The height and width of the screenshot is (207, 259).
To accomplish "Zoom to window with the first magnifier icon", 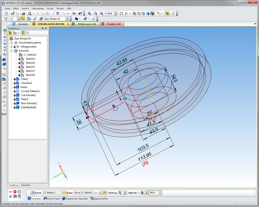I will click(x=89, y=14).
